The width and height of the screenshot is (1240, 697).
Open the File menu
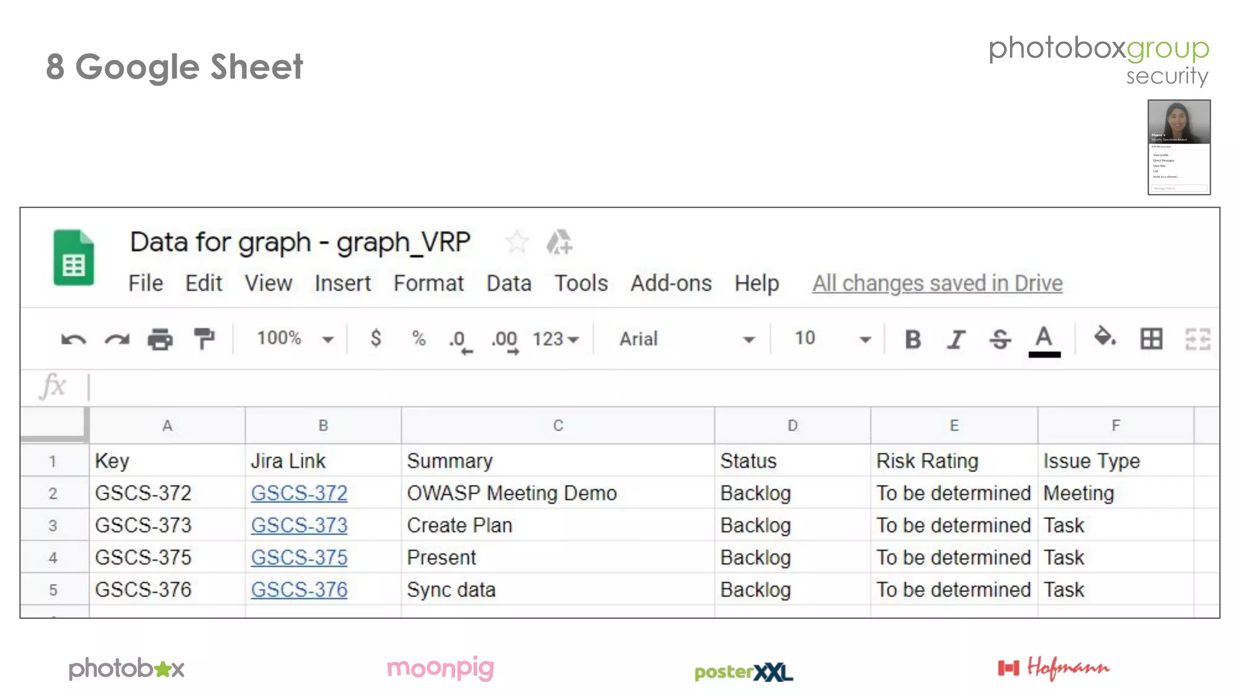(146, 283)
